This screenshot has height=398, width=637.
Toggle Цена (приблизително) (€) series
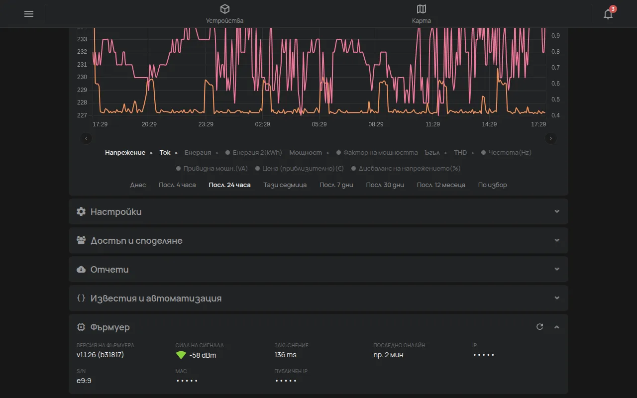(x=299, y=169)
